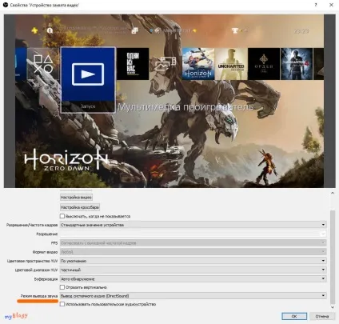Open the Режим вывода звука dropdown
Screen dimensions: 339x324
click(x=193, y=296)
